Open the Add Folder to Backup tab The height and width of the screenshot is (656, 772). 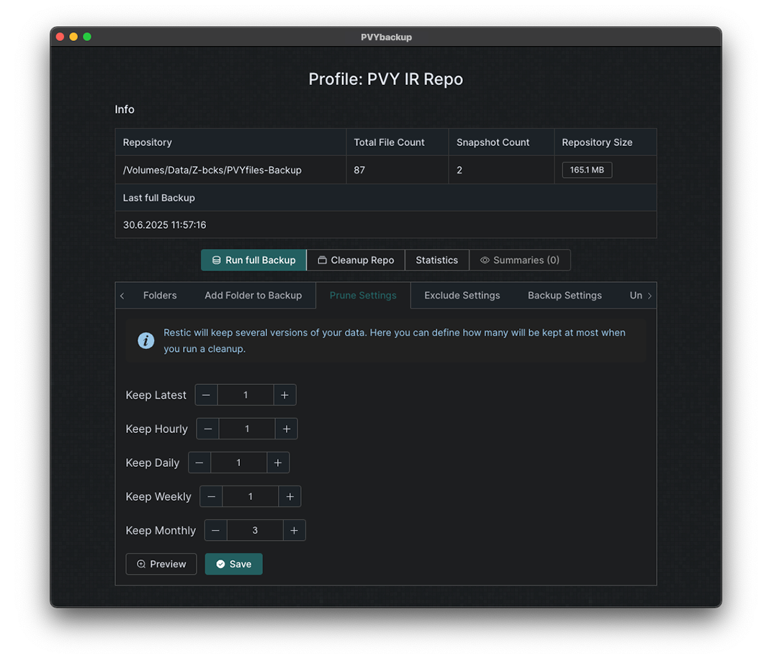click(x=253, y=296)
